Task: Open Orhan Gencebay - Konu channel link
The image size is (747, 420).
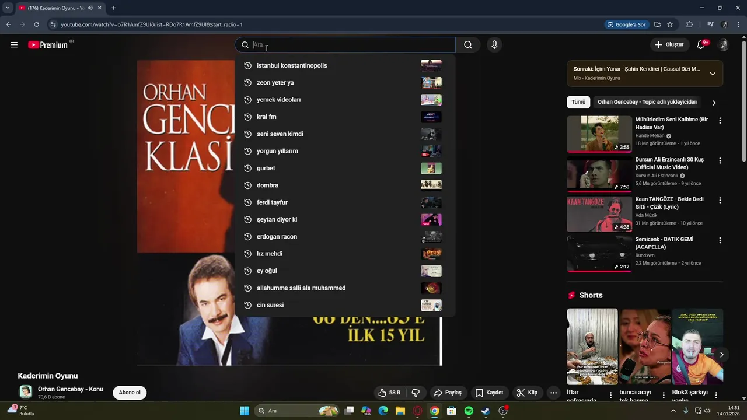Action: pyautogui.click(x=71, y=389)
